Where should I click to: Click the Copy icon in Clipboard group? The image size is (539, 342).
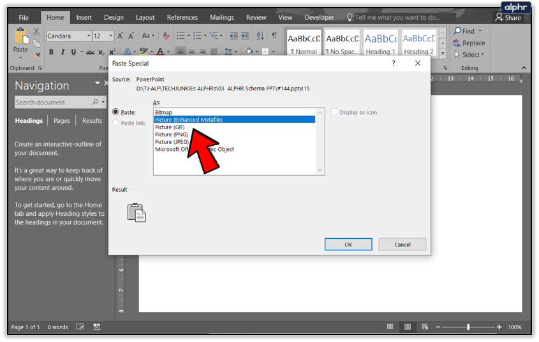point(36,43)
